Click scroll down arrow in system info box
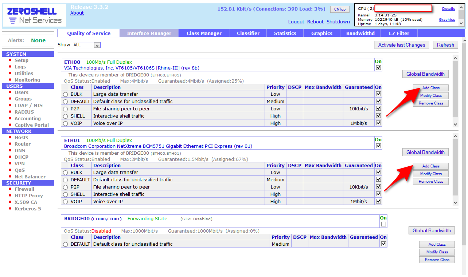468x277 pixels. coord(461,23)
